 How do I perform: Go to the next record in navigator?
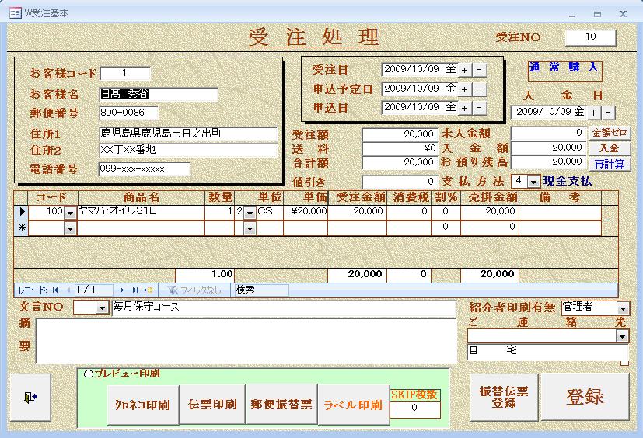pos(124,290)
